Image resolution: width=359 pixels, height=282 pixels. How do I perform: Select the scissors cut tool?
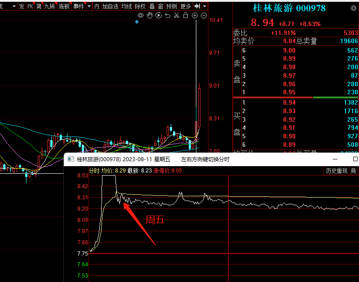(x=177, y=16)
